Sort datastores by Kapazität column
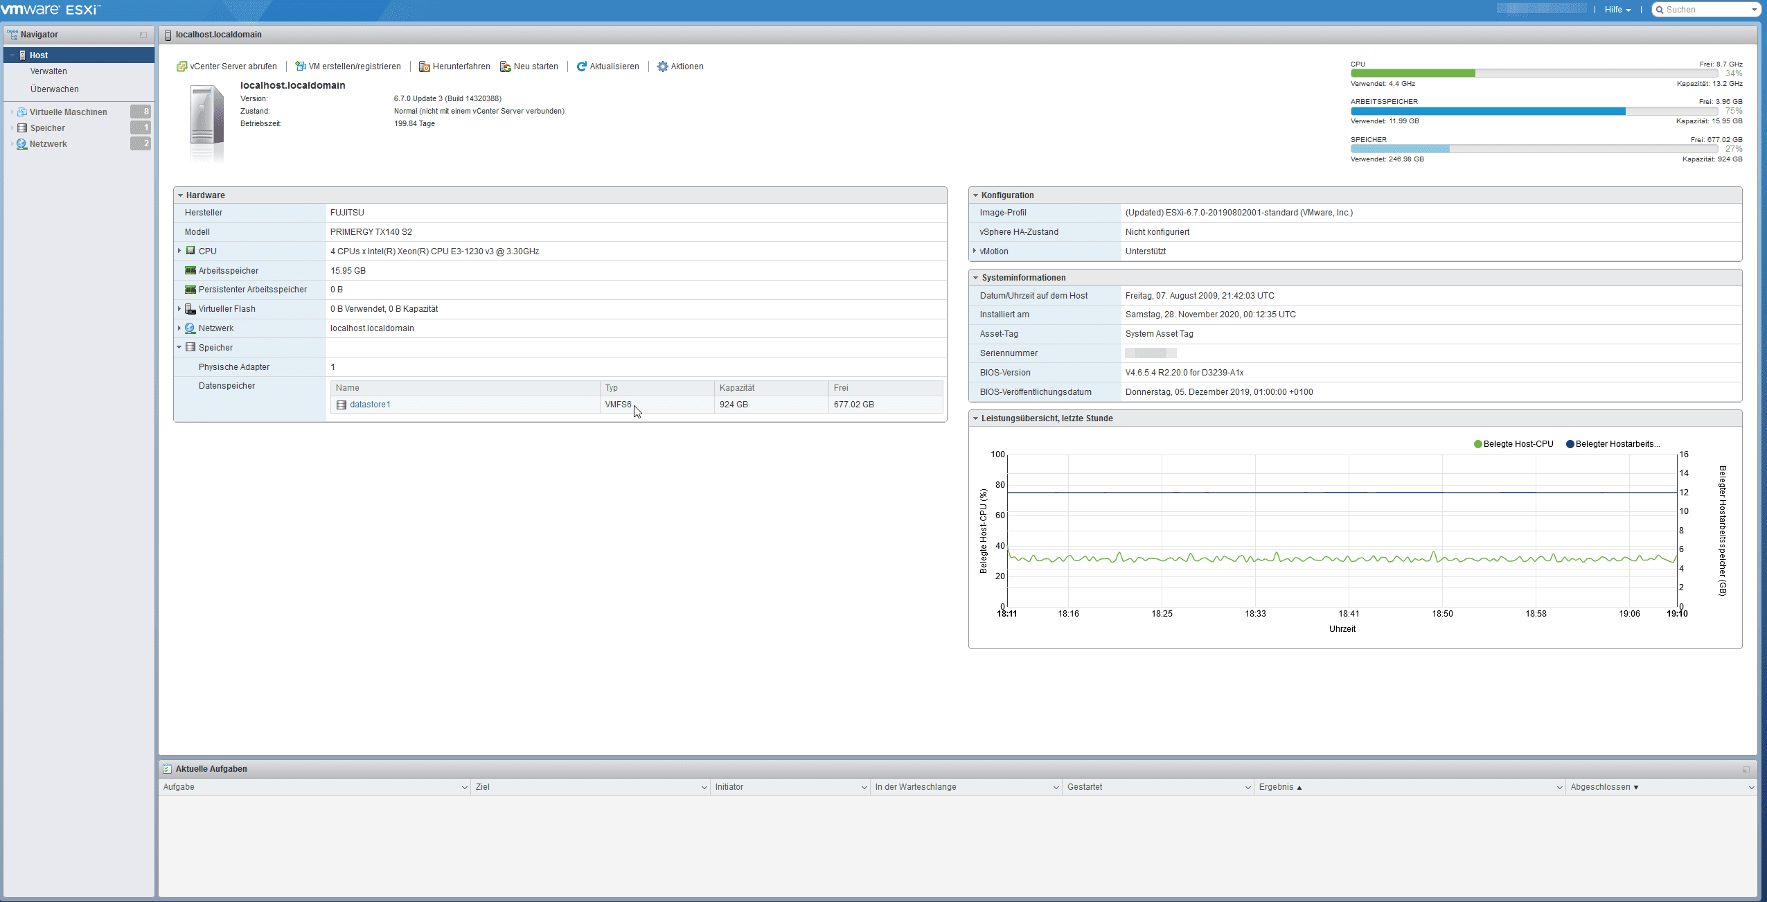1767x902 pixels. (771, 388)
